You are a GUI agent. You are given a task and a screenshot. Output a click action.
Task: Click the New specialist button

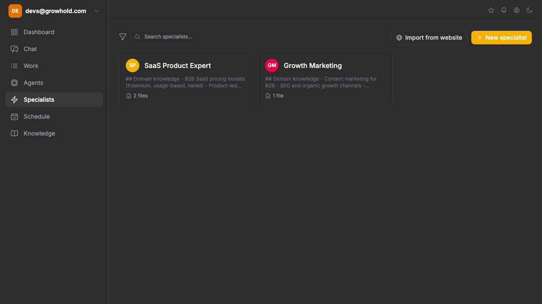(501, 38)
